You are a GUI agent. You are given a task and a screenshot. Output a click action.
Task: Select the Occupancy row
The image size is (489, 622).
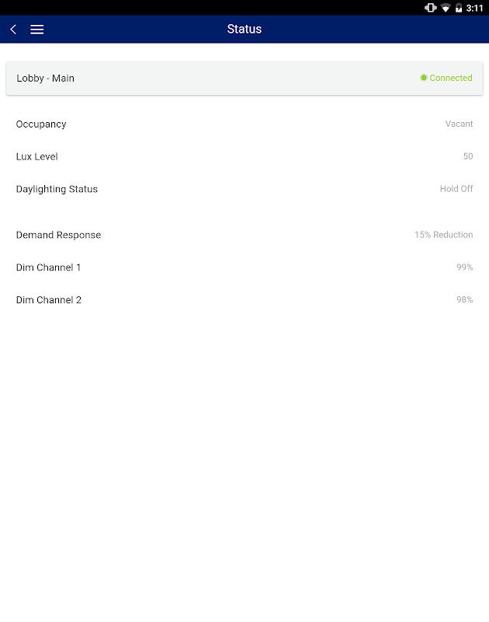tap(244, 124)
